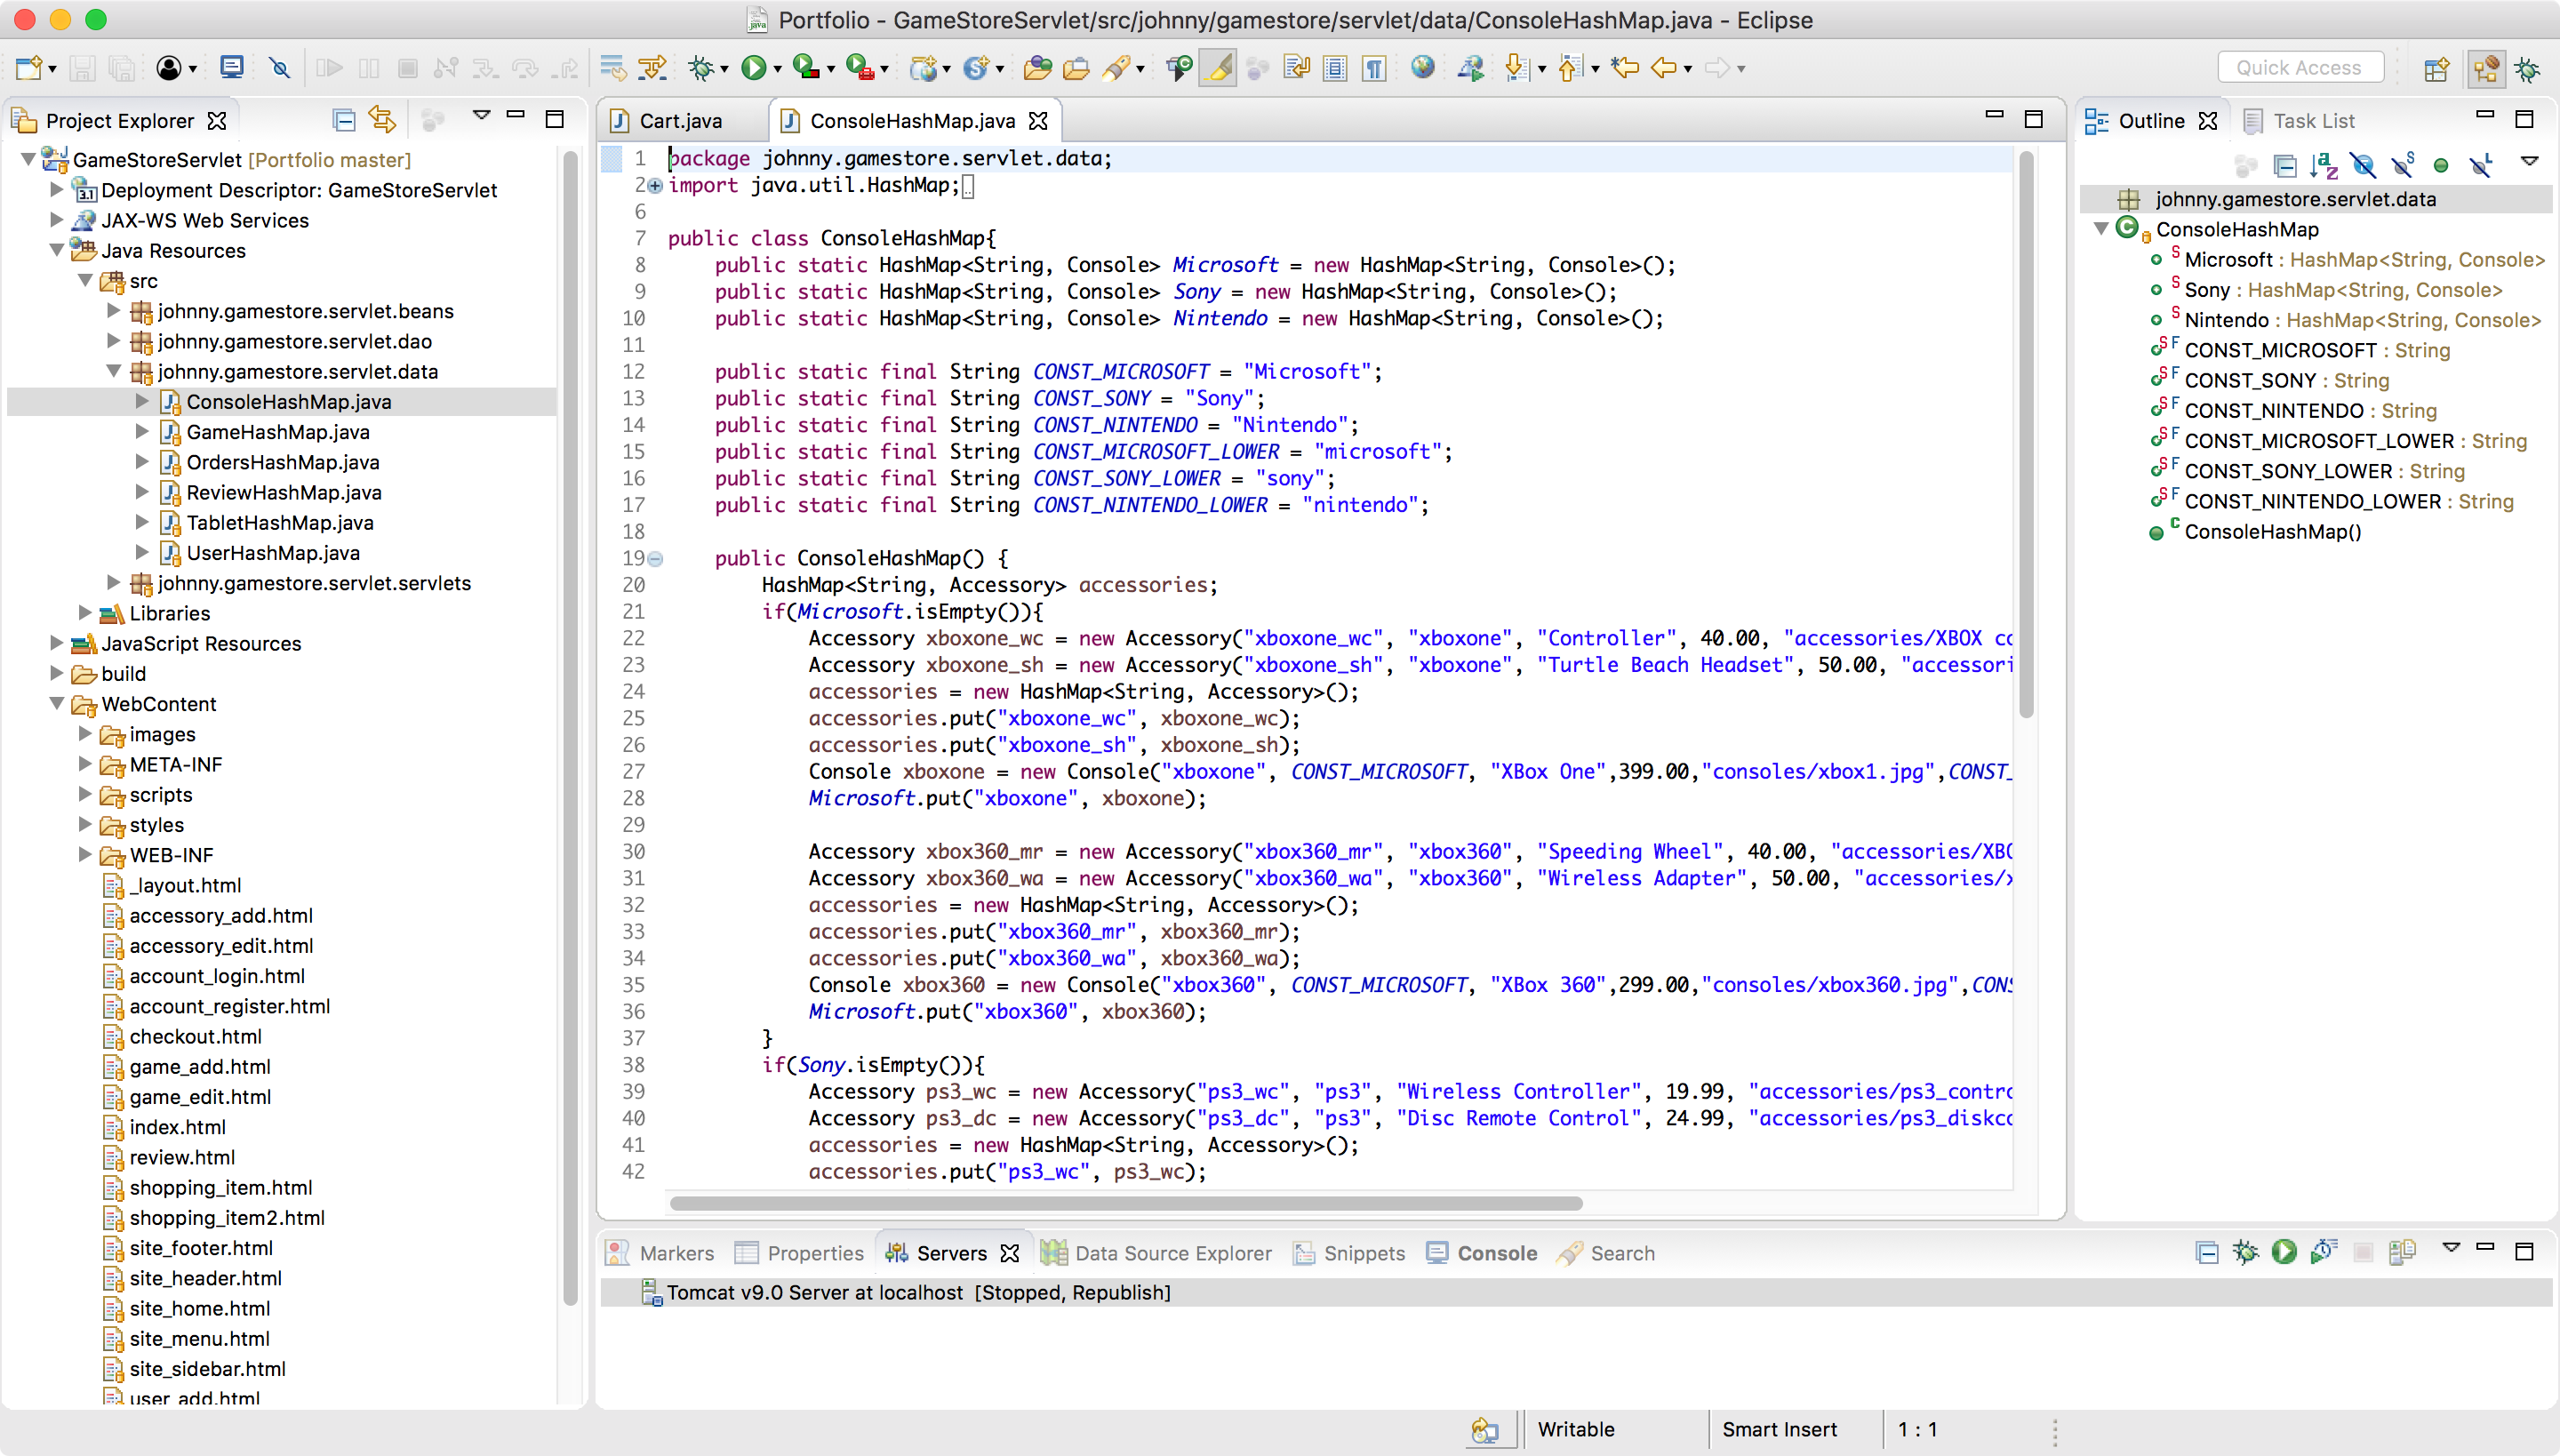Expand folded imports at line 2
This screenshot has width=2560, height=1456.
point(655,185)
